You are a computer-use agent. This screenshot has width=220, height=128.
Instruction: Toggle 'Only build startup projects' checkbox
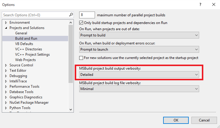(81, 23)
